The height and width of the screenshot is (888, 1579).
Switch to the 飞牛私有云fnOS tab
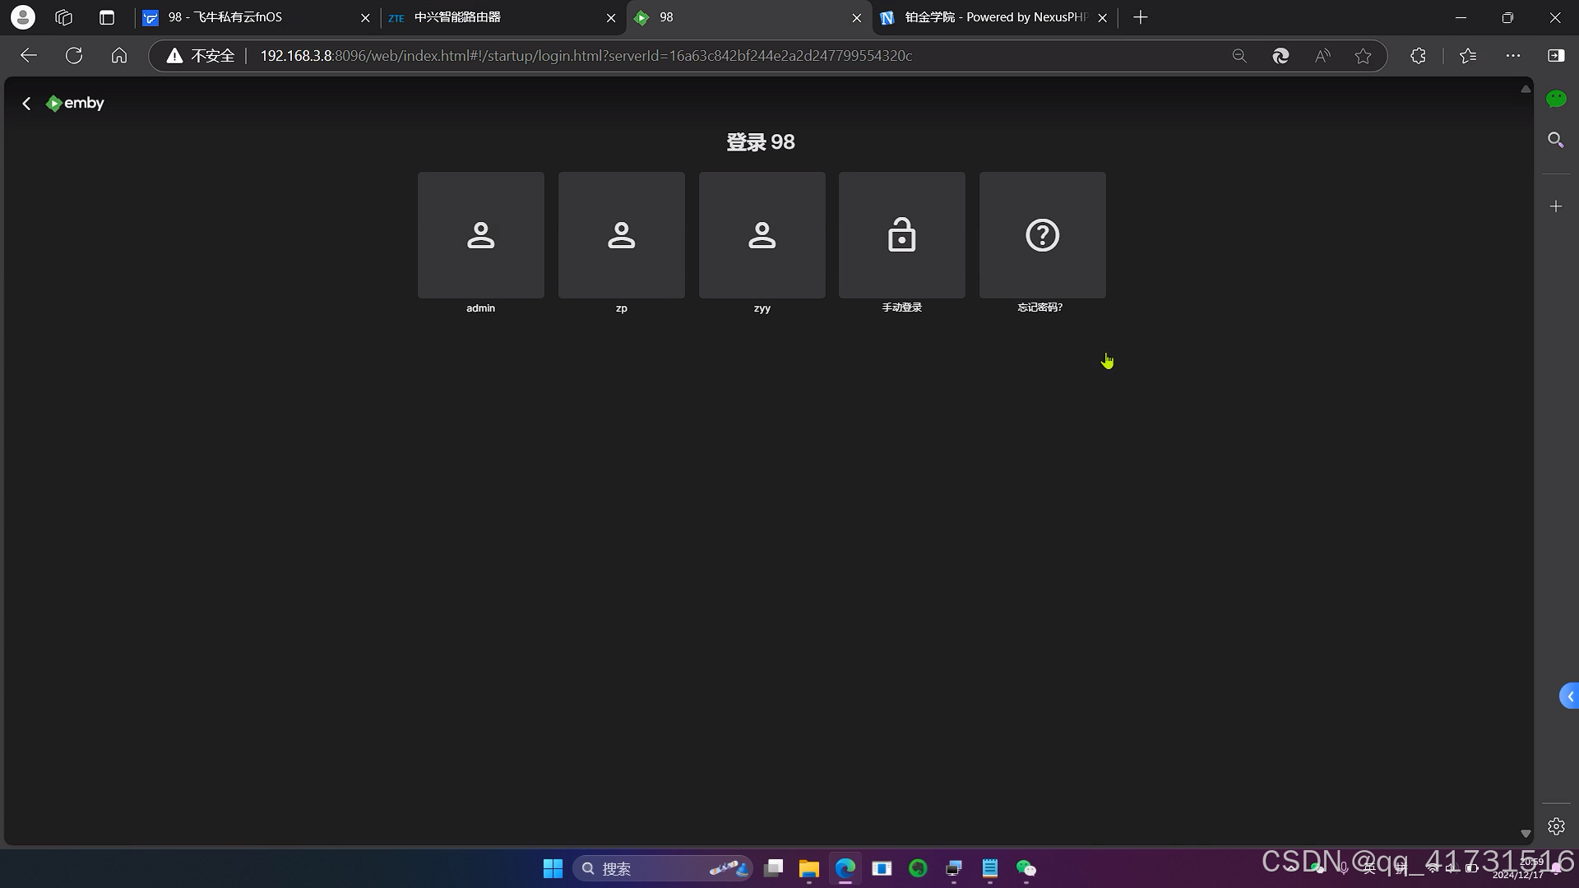[x=247, y=17]
